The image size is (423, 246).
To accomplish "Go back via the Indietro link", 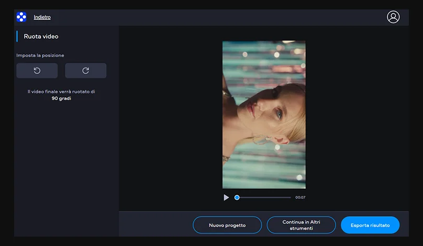I will coord(42,17).
